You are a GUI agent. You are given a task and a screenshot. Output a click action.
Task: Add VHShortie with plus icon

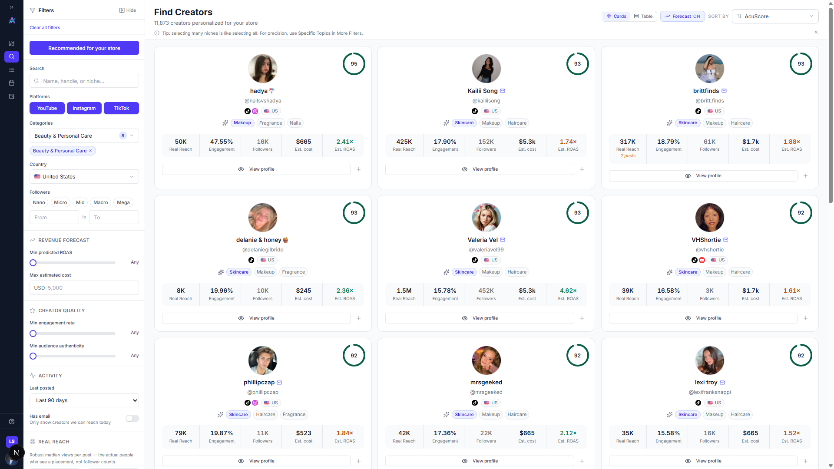[x=806, y=318]
